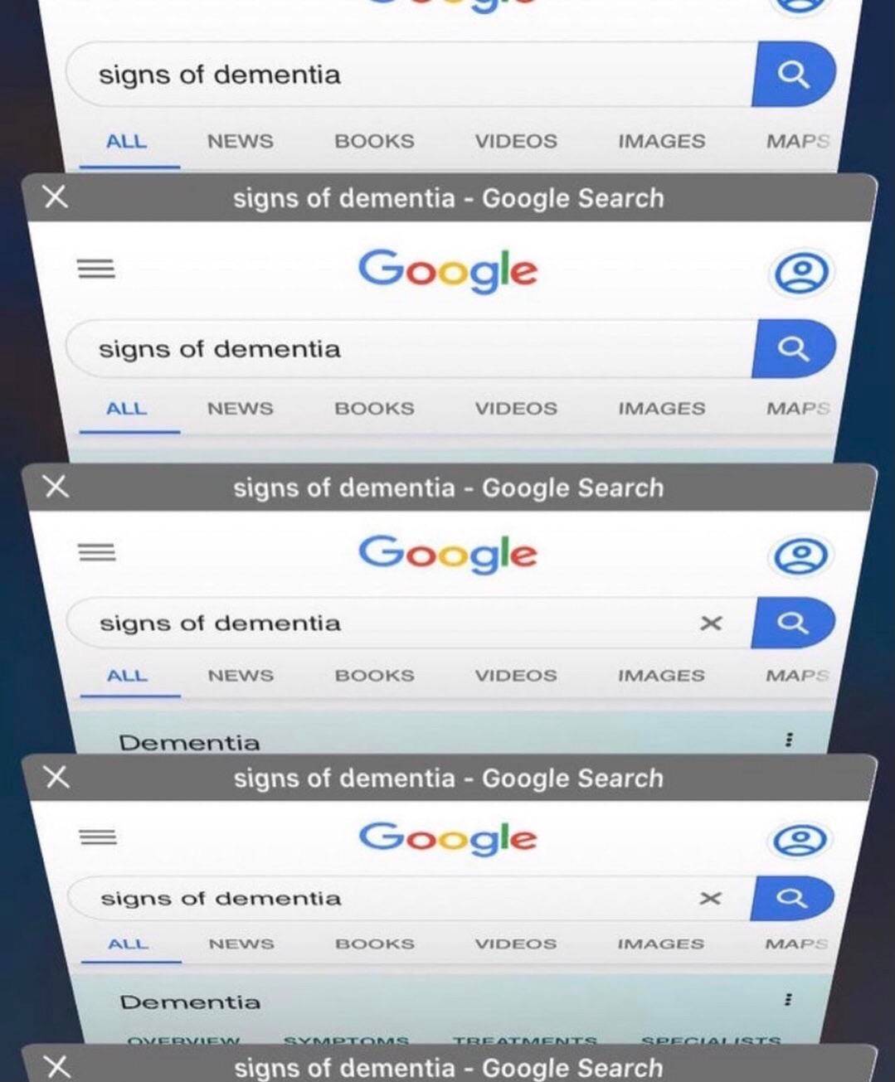The image size is (895, 1082).
Task: Select MAPS tab in second titled tab
Action: point(797,676)
